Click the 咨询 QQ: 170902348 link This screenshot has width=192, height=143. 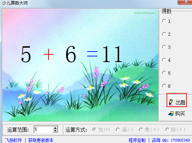click(171, 140)
